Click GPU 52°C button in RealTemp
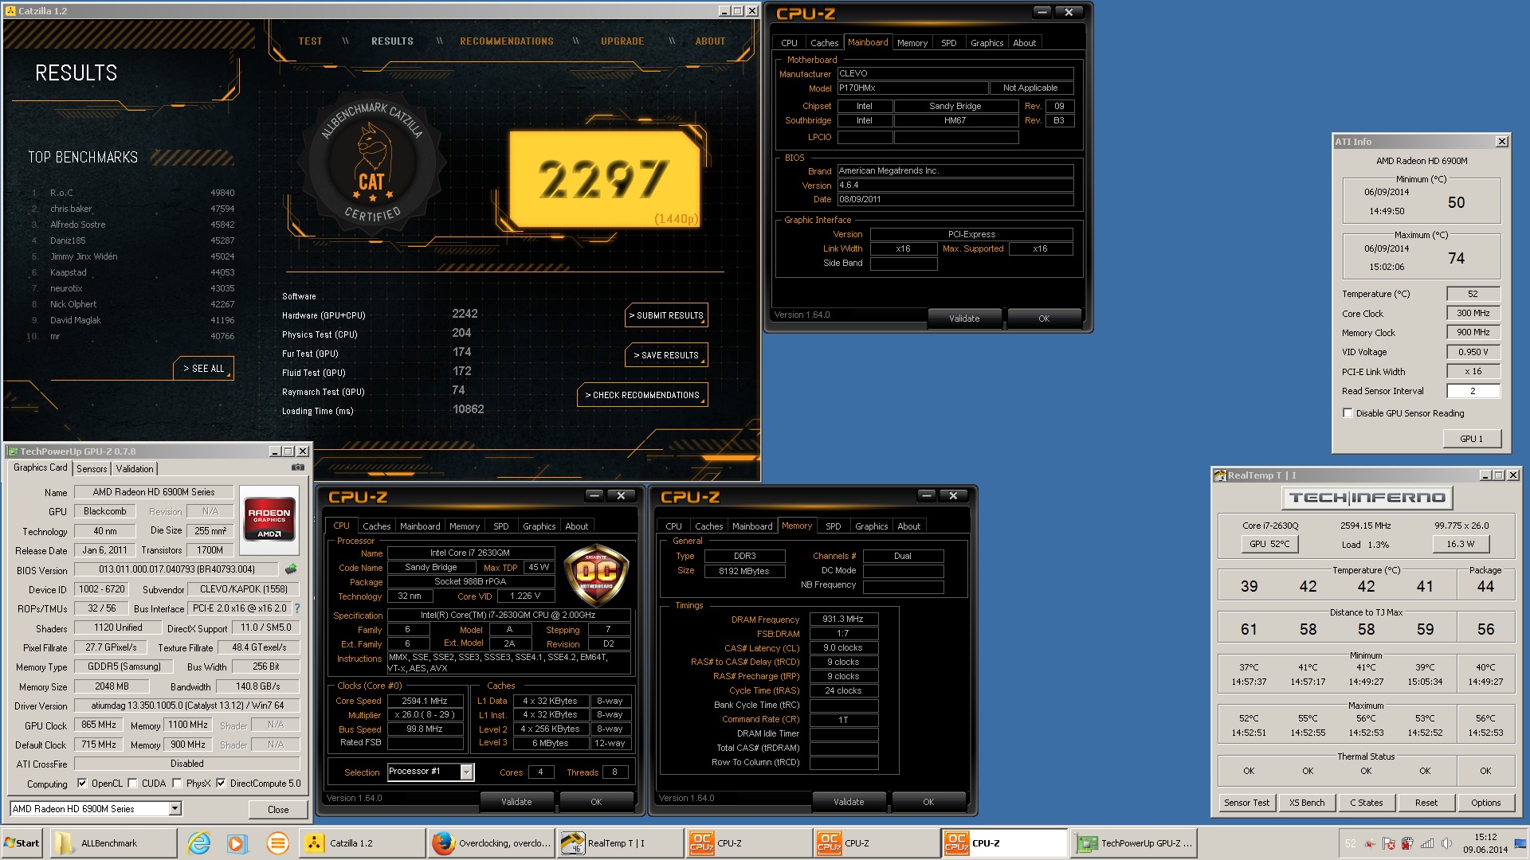This screenshot has width=1530, height=860. pyautogui.click(x=1269, y=544)
